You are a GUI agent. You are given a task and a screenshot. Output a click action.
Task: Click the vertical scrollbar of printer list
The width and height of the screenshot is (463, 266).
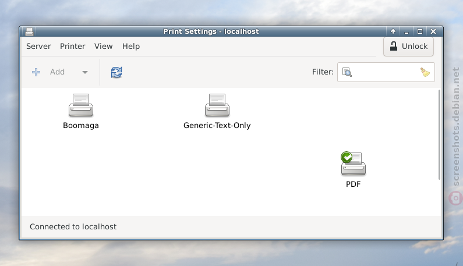tap(439, 134)
